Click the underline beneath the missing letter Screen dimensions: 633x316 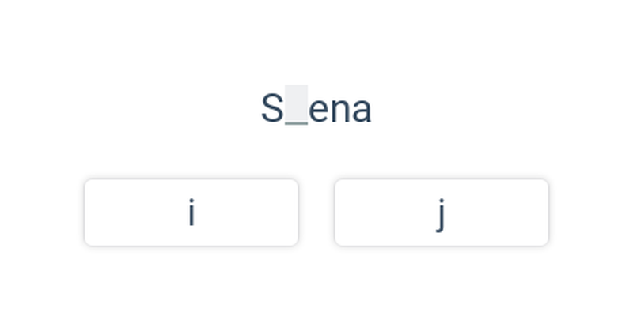point(296,123)
